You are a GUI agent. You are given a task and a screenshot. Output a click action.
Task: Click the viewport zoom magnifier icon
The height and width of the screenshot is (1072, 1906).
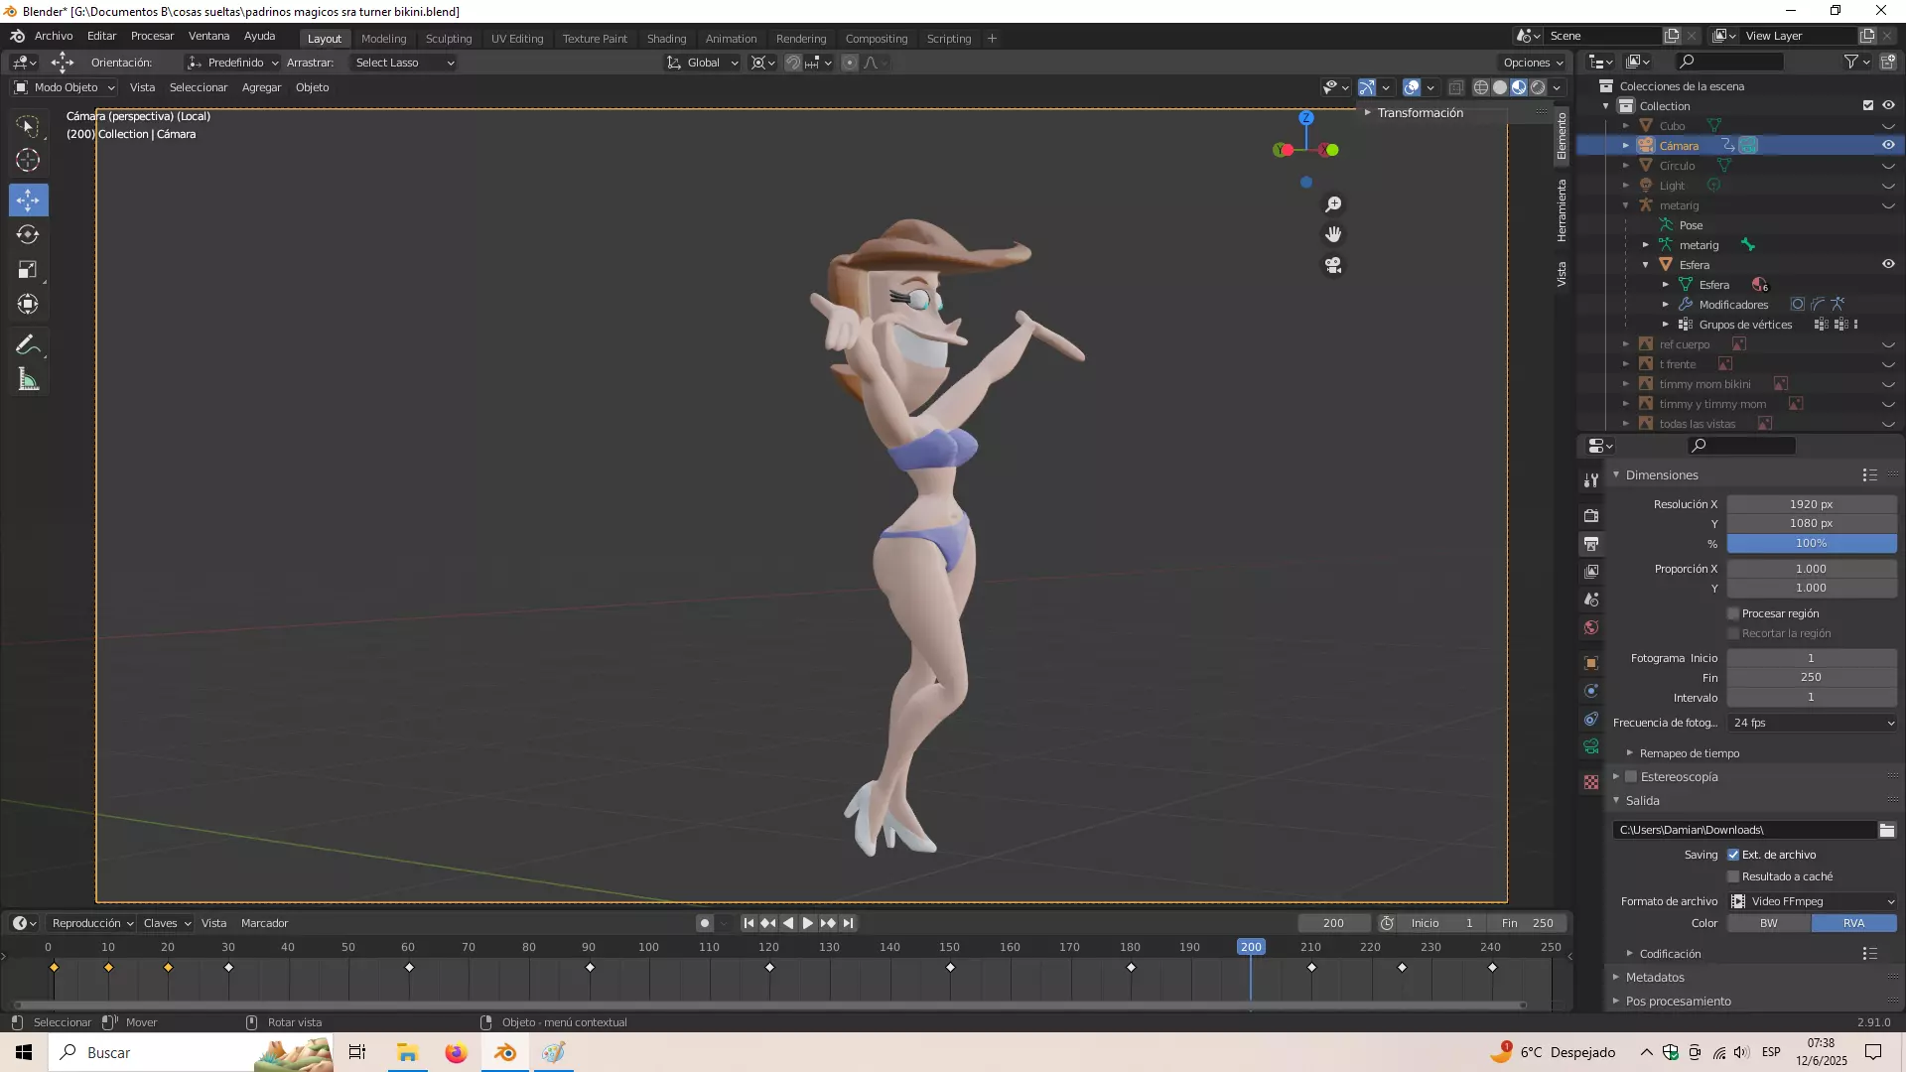pos(1333,204)
